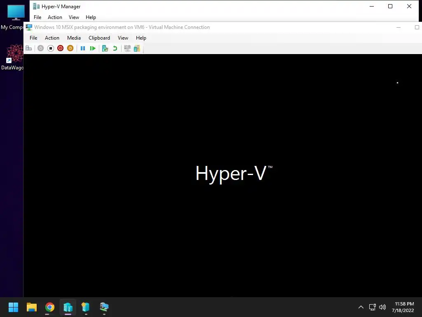Select the My Computer desktop icon

[12, 17]
